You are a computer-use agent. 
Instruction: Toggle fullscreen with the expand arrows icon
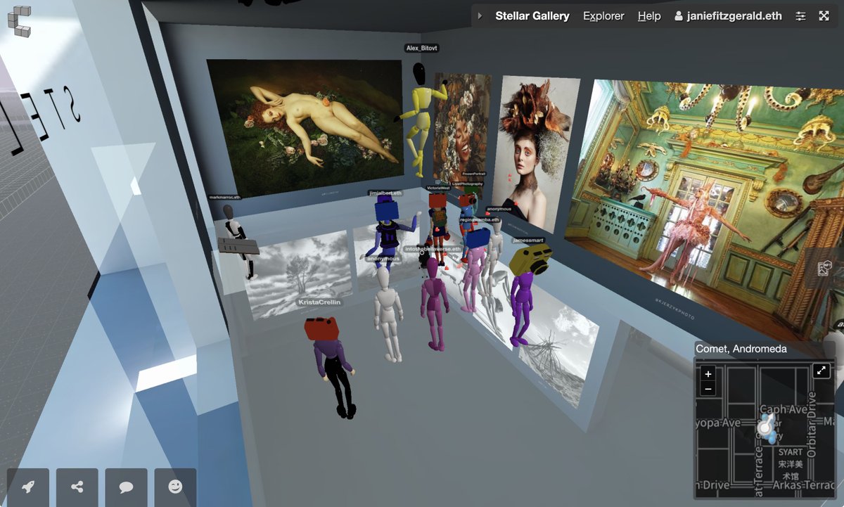(x=824, y=16)
